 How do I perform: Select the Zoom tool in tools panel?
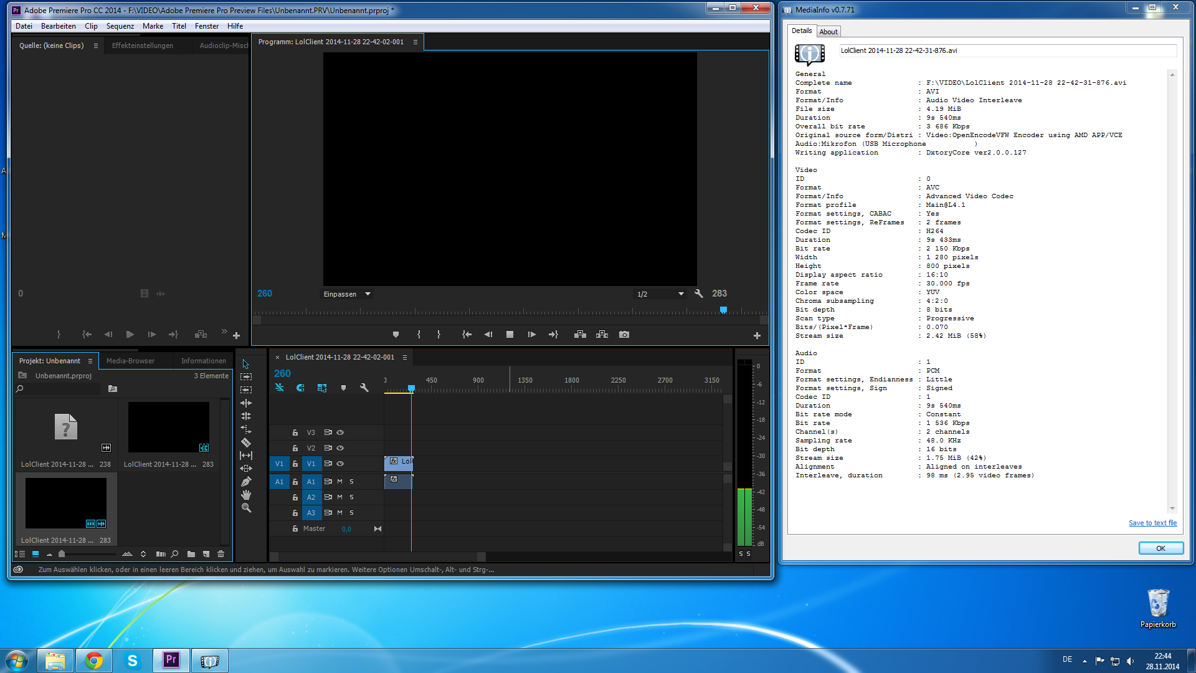click(246, 508)
